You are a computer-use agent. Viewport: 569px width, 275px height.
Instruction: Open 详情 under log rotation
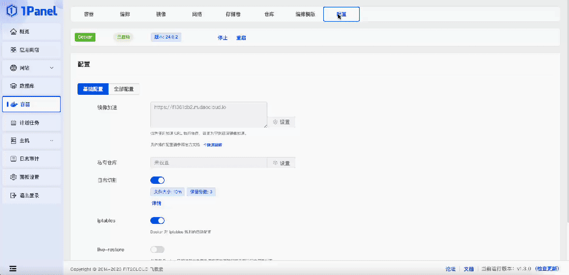tap(157, 203)
